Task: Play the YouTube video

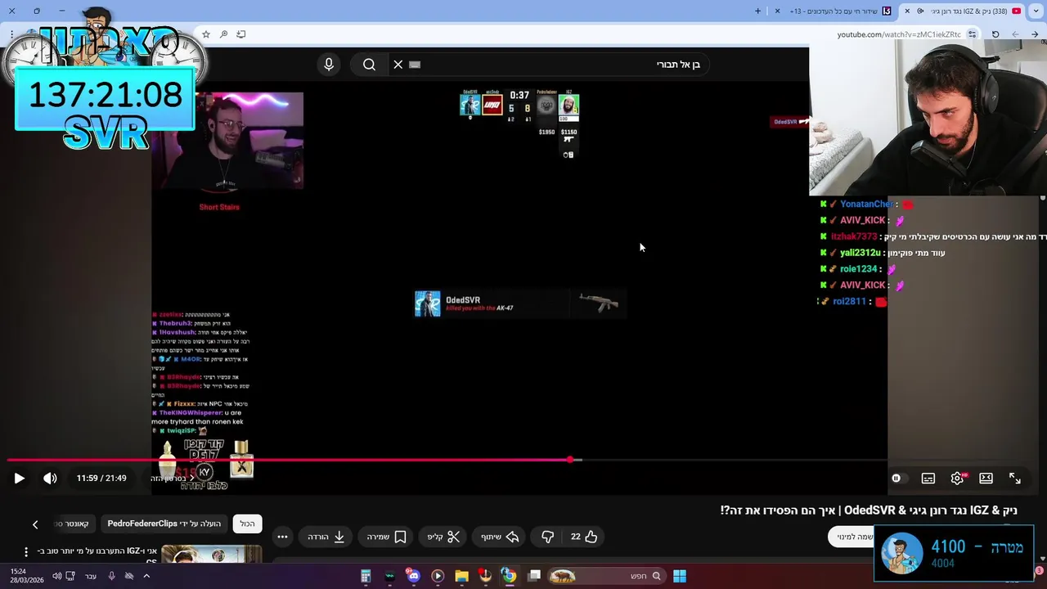Action: 19,479
